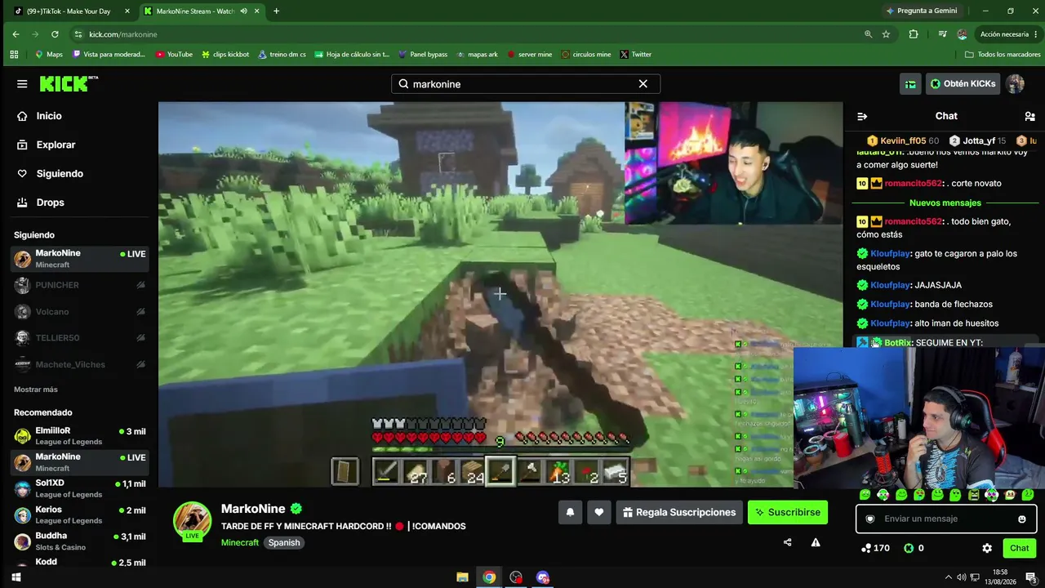Check channel points balance 170
The width and height of the screenshot is (1045, 588).
pos(876,548)
